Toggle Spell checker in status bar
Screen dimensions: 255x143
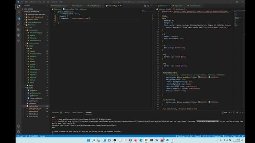pos(234,136)
